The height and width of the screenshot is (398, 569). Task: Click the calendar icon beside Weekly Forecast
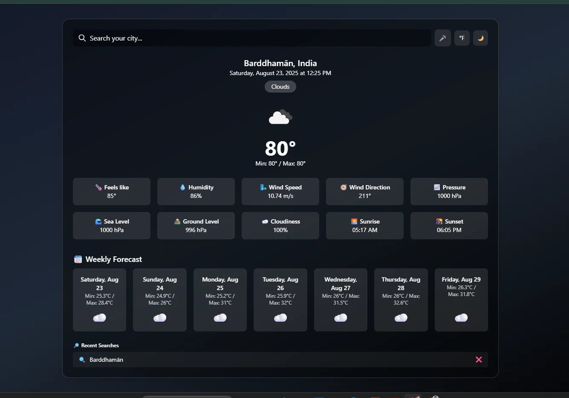click(x=78, y=259)
